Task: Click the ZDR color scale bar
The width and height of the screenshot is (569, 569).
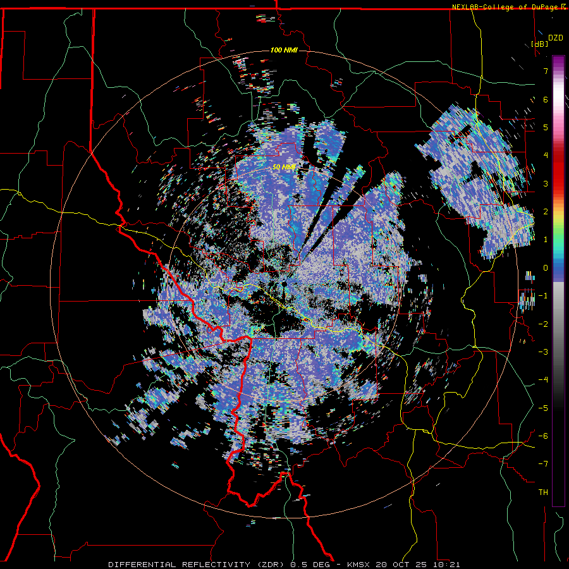Action: coord(558,281)
